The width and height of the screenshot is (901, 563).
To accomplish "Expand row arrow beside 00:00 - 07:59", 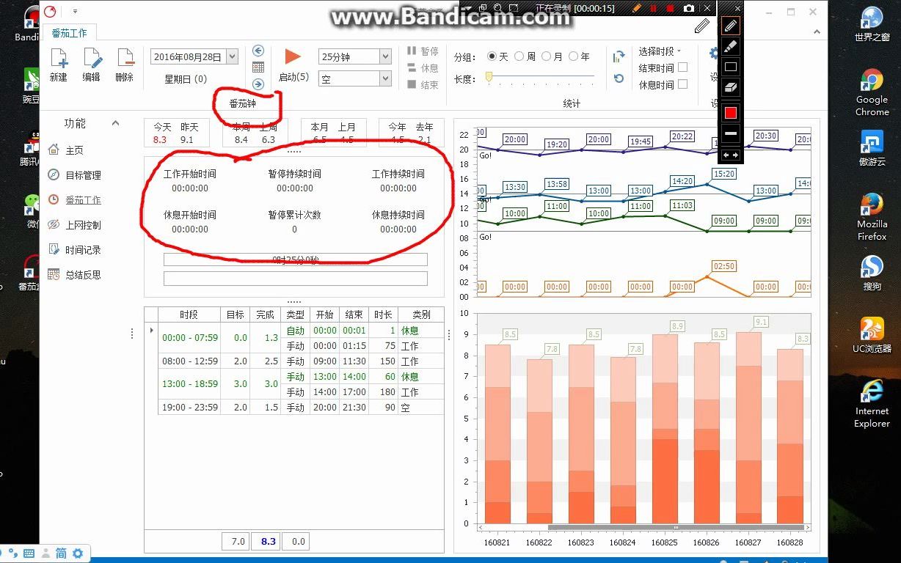I will [152, 331].
